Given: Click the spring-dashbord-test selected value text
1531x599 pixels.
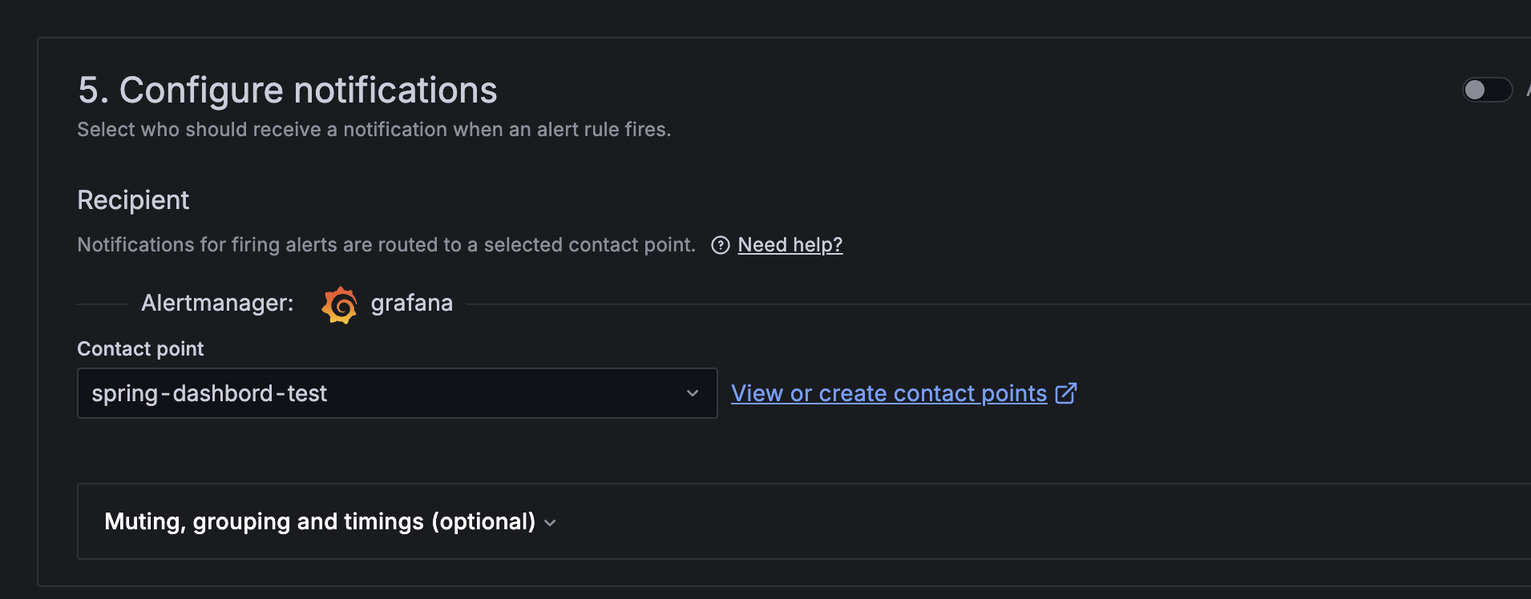Looking at the screenshot, I should (209, 393).
